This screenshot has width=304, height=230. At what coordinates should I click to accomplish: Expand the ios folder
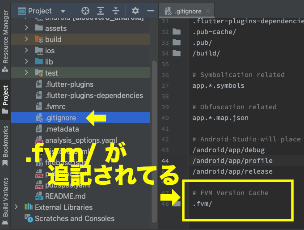click(x=26, y=50)
